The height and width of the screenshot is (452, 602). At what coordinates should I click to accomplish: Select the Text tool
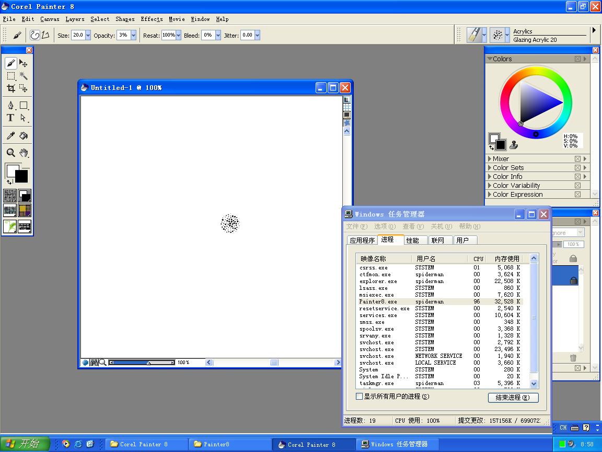[11, 118]
